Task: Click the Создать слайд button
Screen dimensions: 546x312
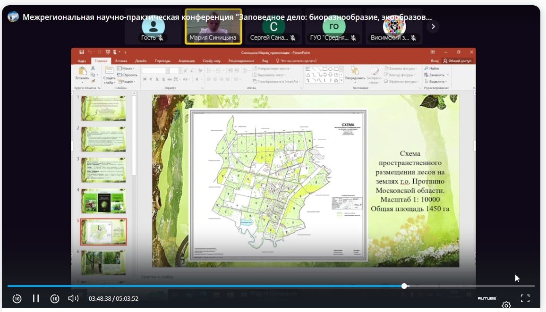Action: [x=109, y=75]
